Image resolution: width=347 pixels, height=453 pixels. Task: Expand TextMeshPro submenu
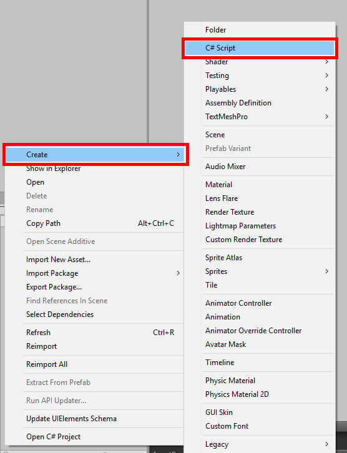(x=260, y=117)
